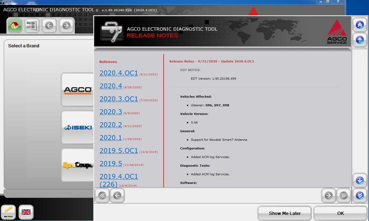This screenshot has height=221, width=369.
Task: Open release 2020.4.OC1 notes
Action: pyautogui.click(x=118, y=73)
